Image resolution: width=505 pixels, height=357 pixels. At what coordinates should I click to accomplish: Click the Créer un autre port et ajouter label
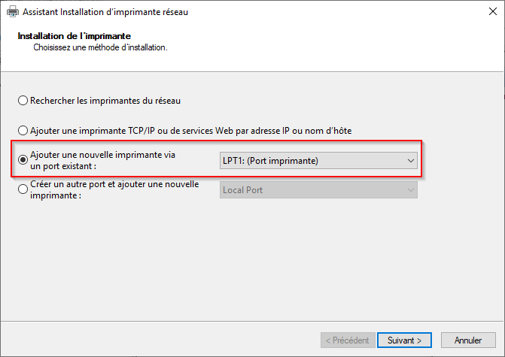[114, 184]
